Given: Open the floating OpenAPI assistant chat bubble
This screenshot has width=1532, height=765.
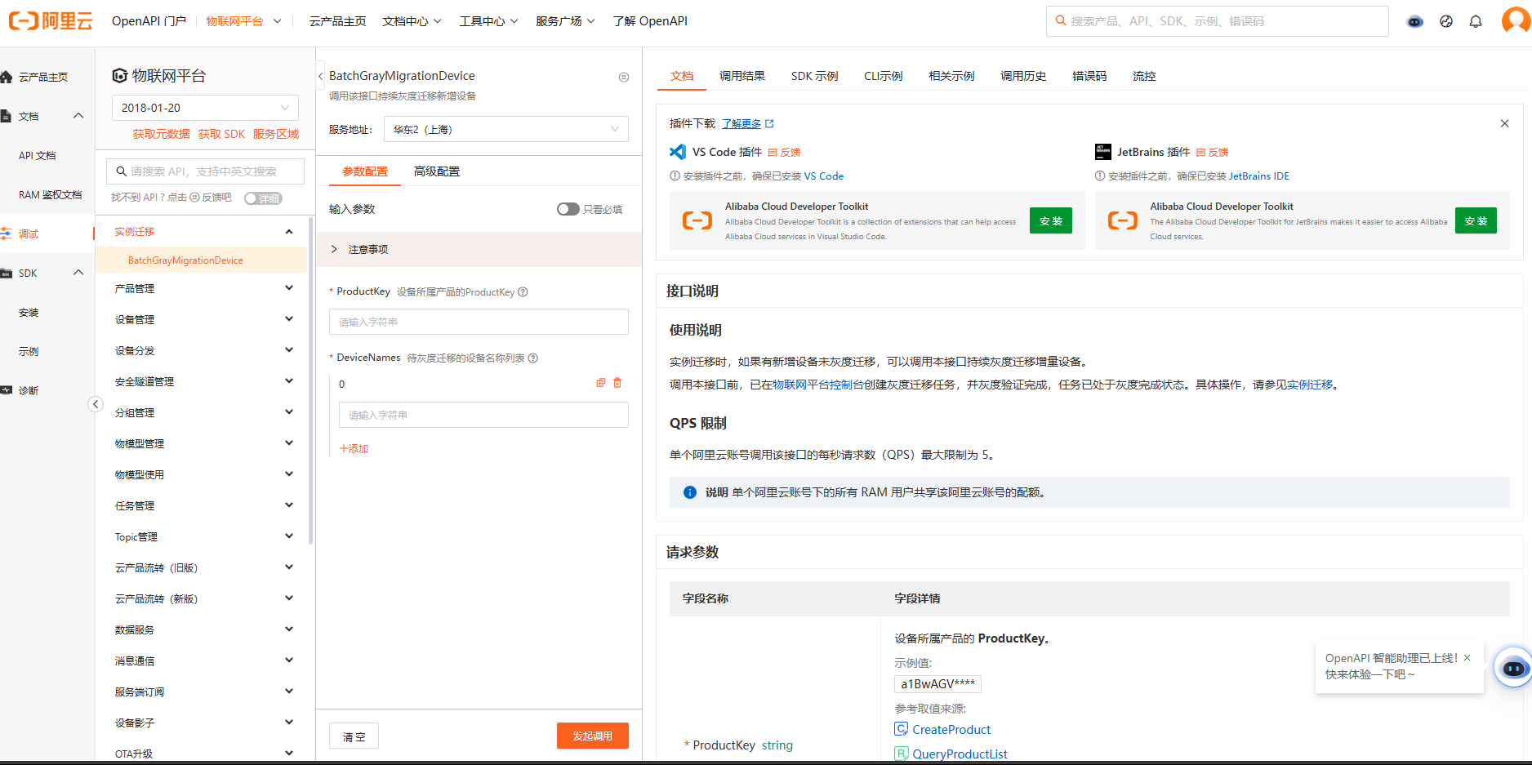Looking at the screenshot, I should point(1513,668).
